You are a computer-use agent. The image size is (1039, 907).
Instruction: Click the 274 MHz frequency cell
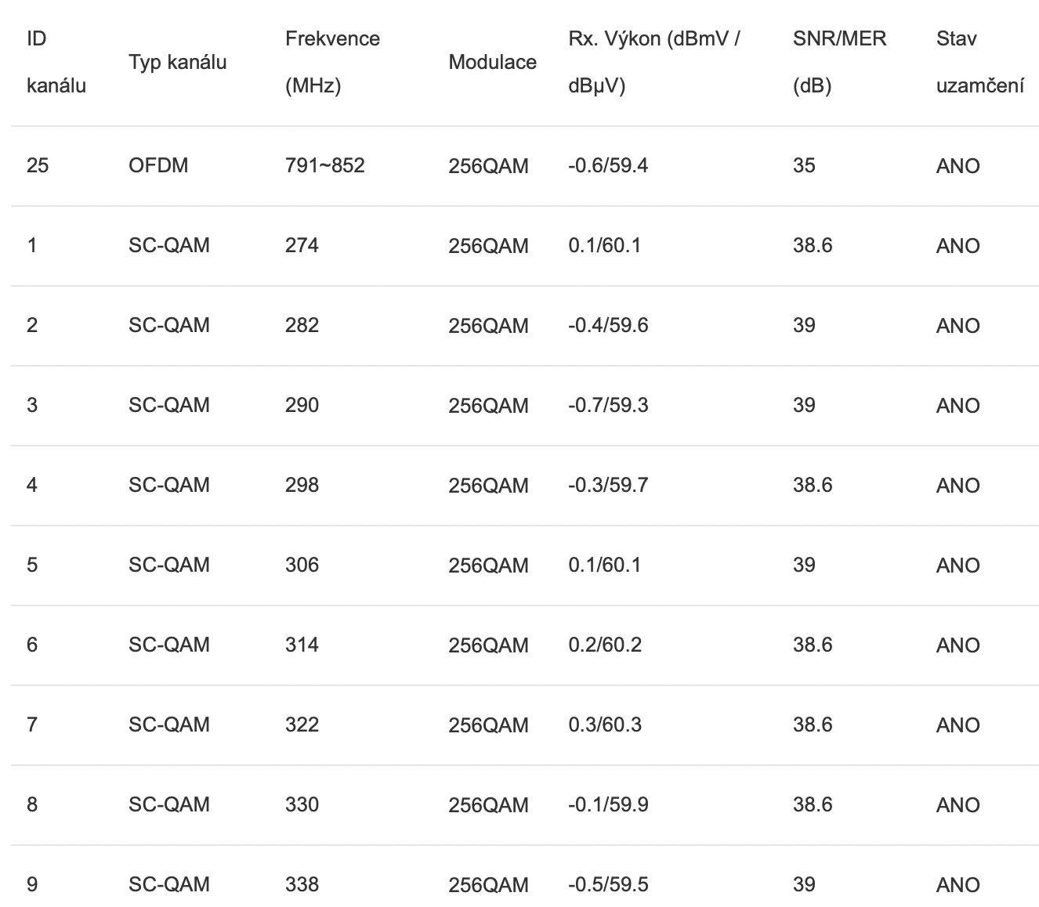pos(302,245)
